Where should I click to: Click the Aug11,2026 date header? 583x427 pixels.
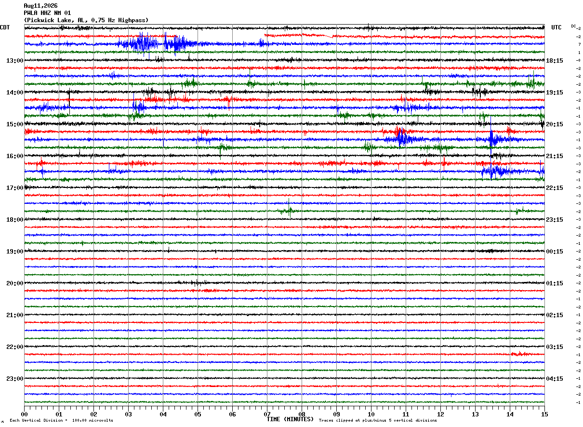[x=40, y=6]
